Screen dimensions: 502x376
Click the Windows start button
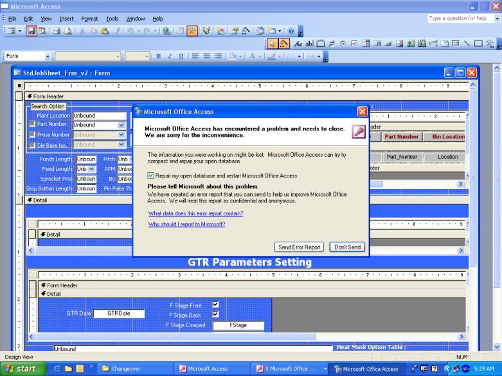[x=22, y=369]
